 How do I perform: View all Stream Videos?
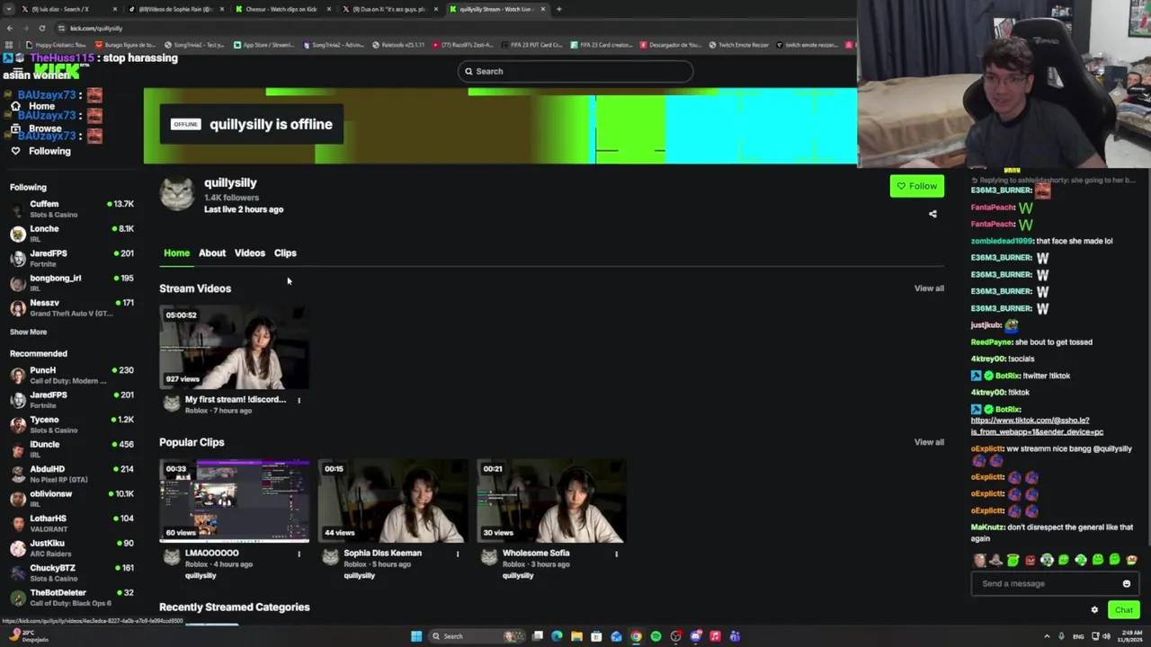tap(929, 288)
